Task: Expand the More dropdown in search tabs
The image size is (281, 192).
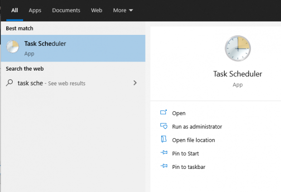Action: 123,10
